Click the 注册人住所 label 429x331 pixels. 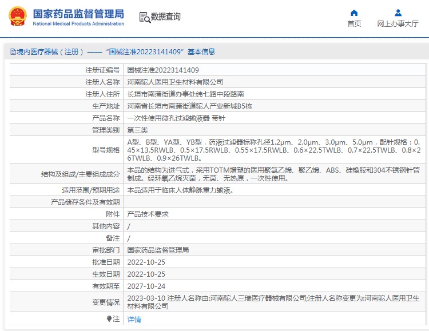point(102,94)
